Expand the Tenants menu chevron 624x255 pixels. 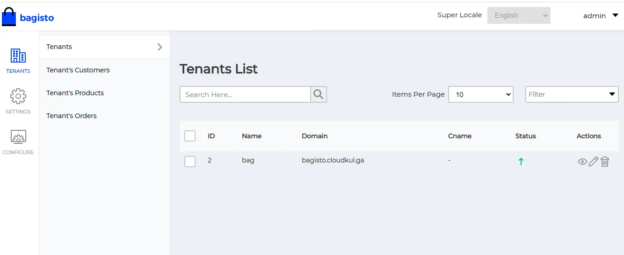[x=160, y=47]
